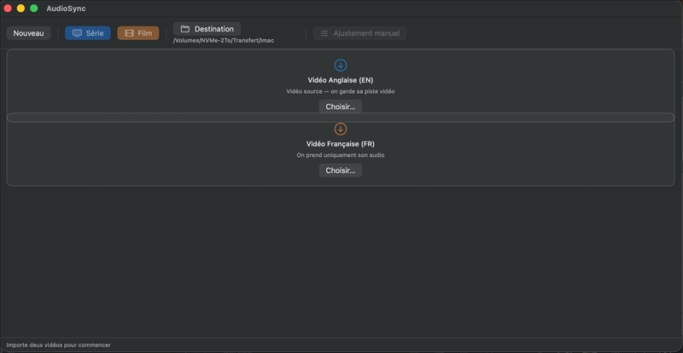
Task: Click the orange download arrow for Vidéo Française
Action: 340,129
